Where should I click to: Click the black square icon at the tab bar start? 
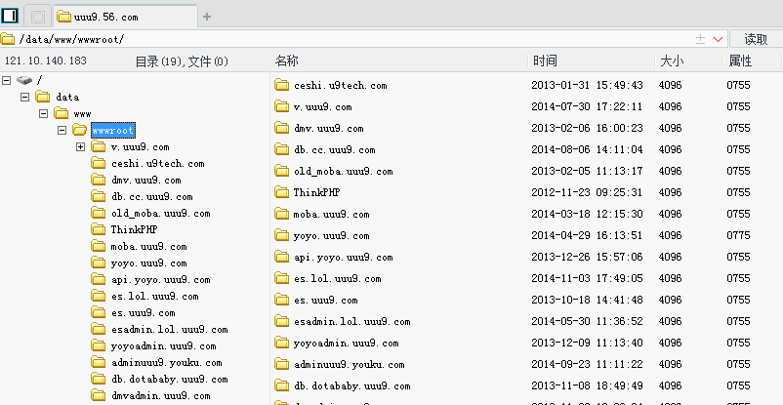point(10,16)
